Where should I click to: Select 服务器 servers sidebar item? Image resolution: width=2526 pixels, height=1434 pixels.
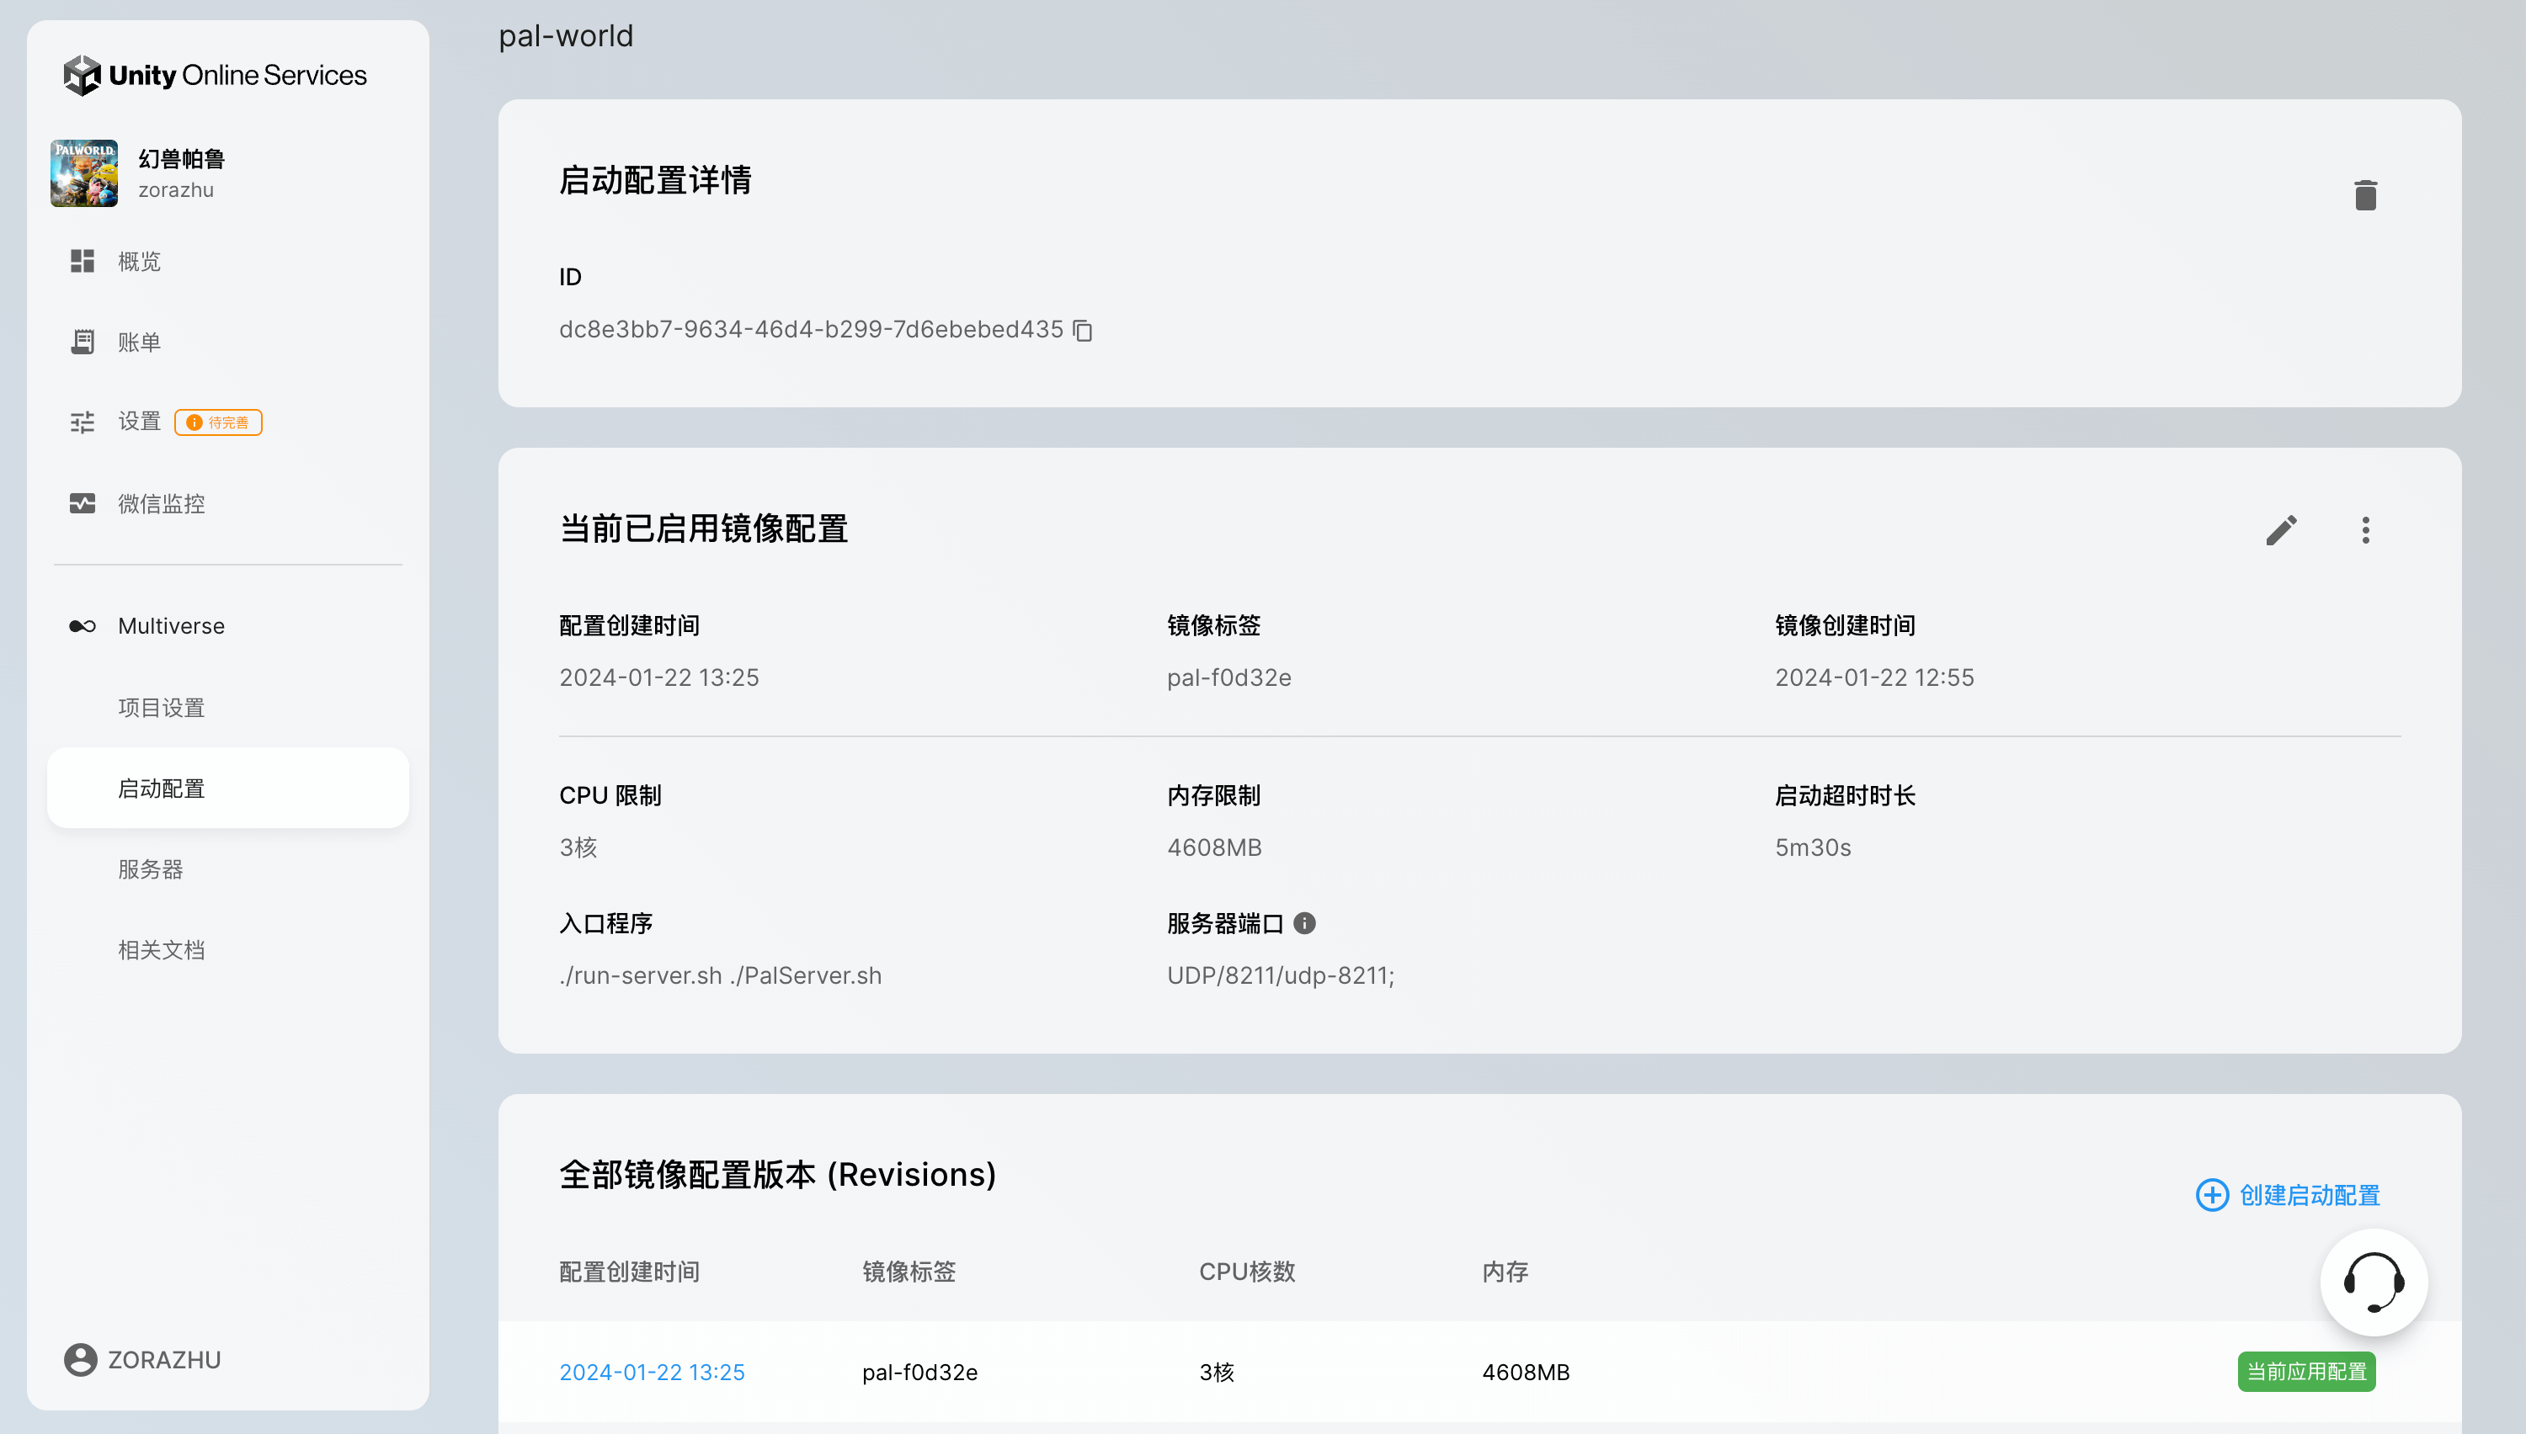(x=151, y=868)
